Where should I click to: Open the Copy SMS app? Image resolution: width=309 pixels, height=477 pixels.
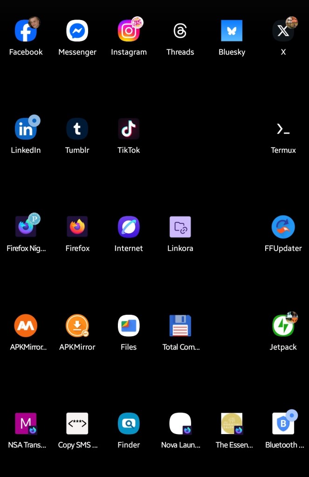[77, 424]
